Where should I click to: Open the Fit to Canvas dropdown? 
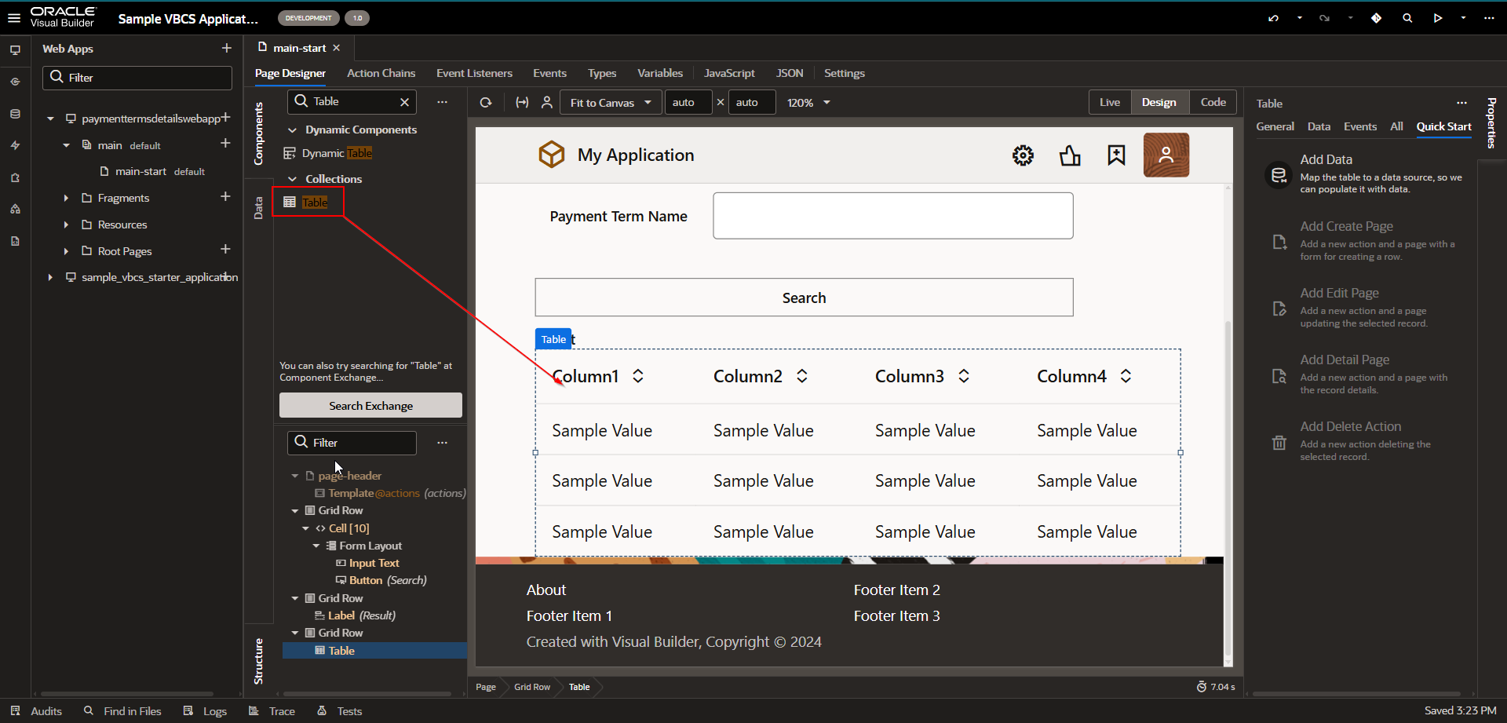click(611, 102)
